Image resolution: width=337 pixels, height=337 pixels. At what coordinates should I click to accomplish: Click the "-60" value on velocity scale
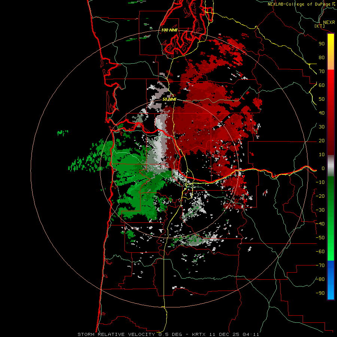320,252
